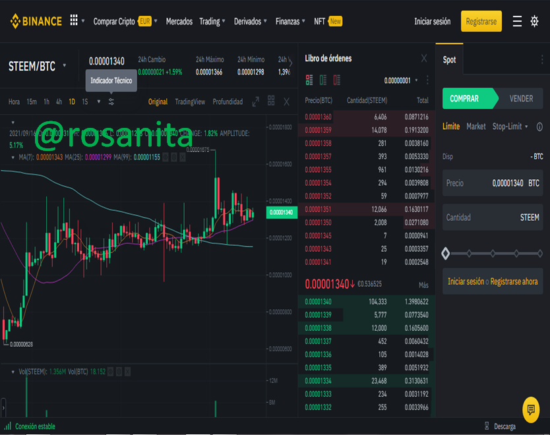Screen dimensions: 550x435
Task: Open Spot panel options dots
Action: pos(542,59)
